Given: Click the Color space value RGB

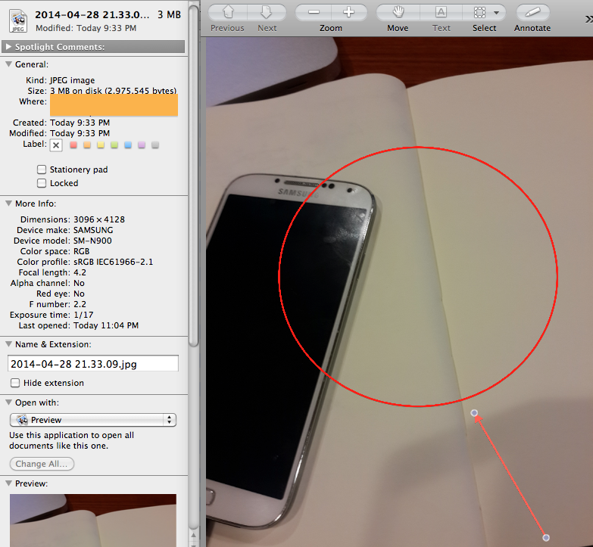Looking at the screenshot, I should (81, 251).
